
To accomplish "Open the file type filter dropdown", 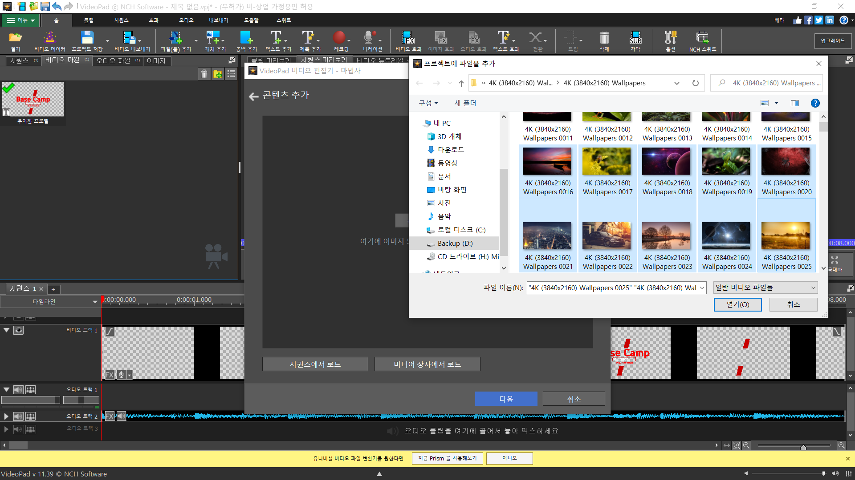I will 765,288.
